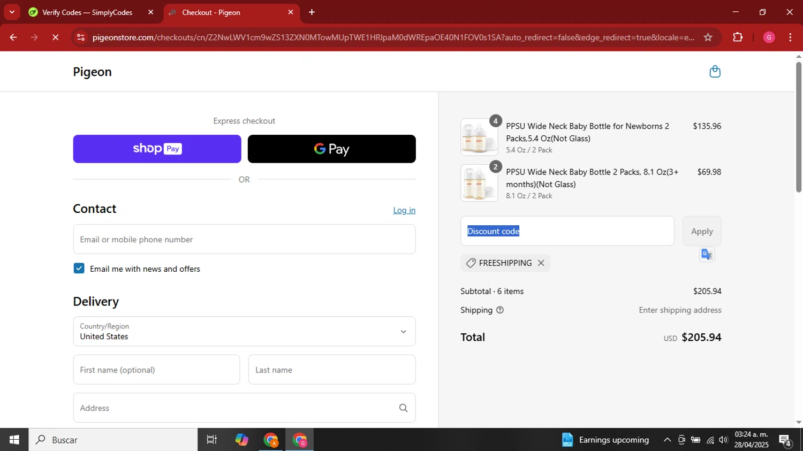
Task: Open Task View on the taskbar
Action: point(212,440)
